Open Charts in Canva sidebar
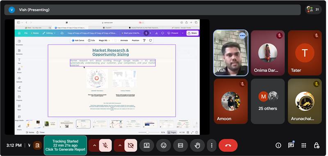328x156 pixels. [x=19, y=127]
